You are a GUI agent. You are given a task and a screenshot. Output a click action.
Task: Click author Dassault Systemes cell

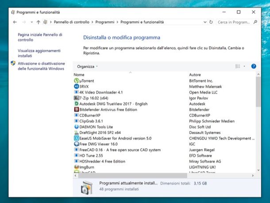pyautogui.click(x=205, y=132)
